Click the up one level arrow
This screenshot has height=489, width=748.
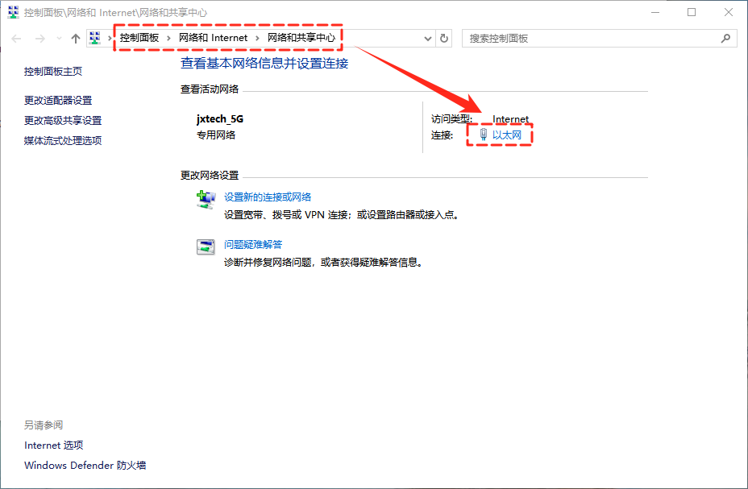point(76,39)
